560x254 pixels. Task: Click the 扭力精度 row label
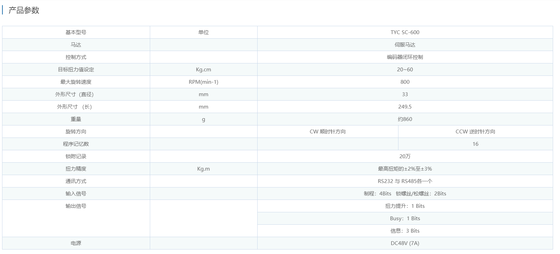pyautogui.click(x=76, y=169)
